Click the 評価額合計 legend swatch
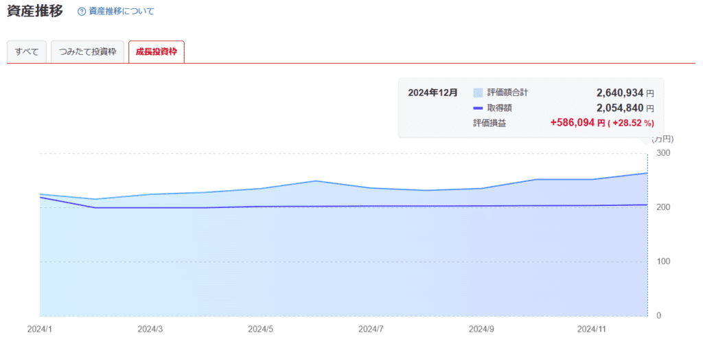 (478, 93)
